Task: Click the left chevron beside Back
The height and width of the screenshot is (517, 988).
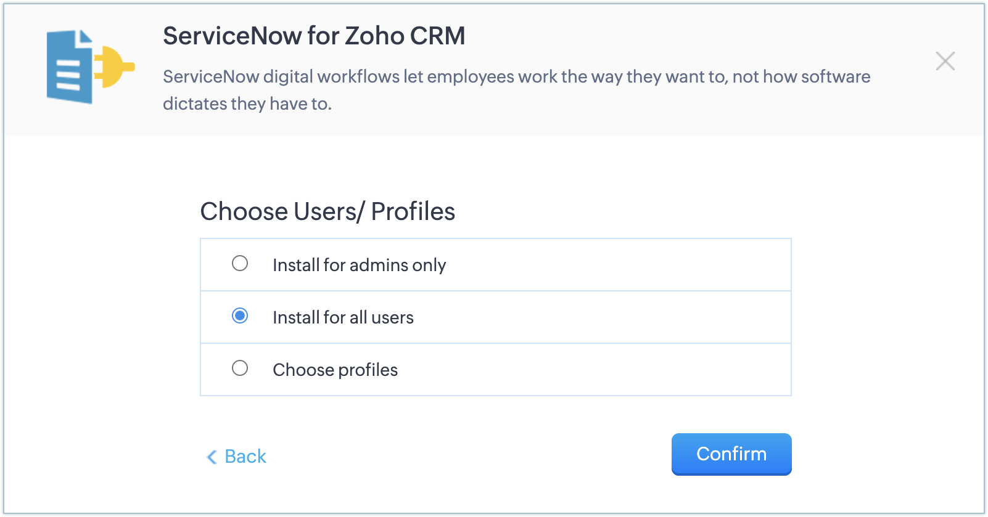Action: 212,457
